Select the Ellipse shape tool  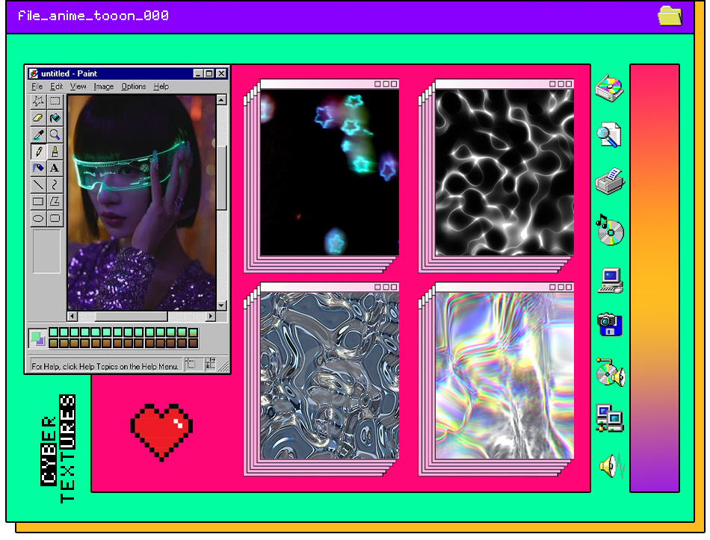click(38, 218)
